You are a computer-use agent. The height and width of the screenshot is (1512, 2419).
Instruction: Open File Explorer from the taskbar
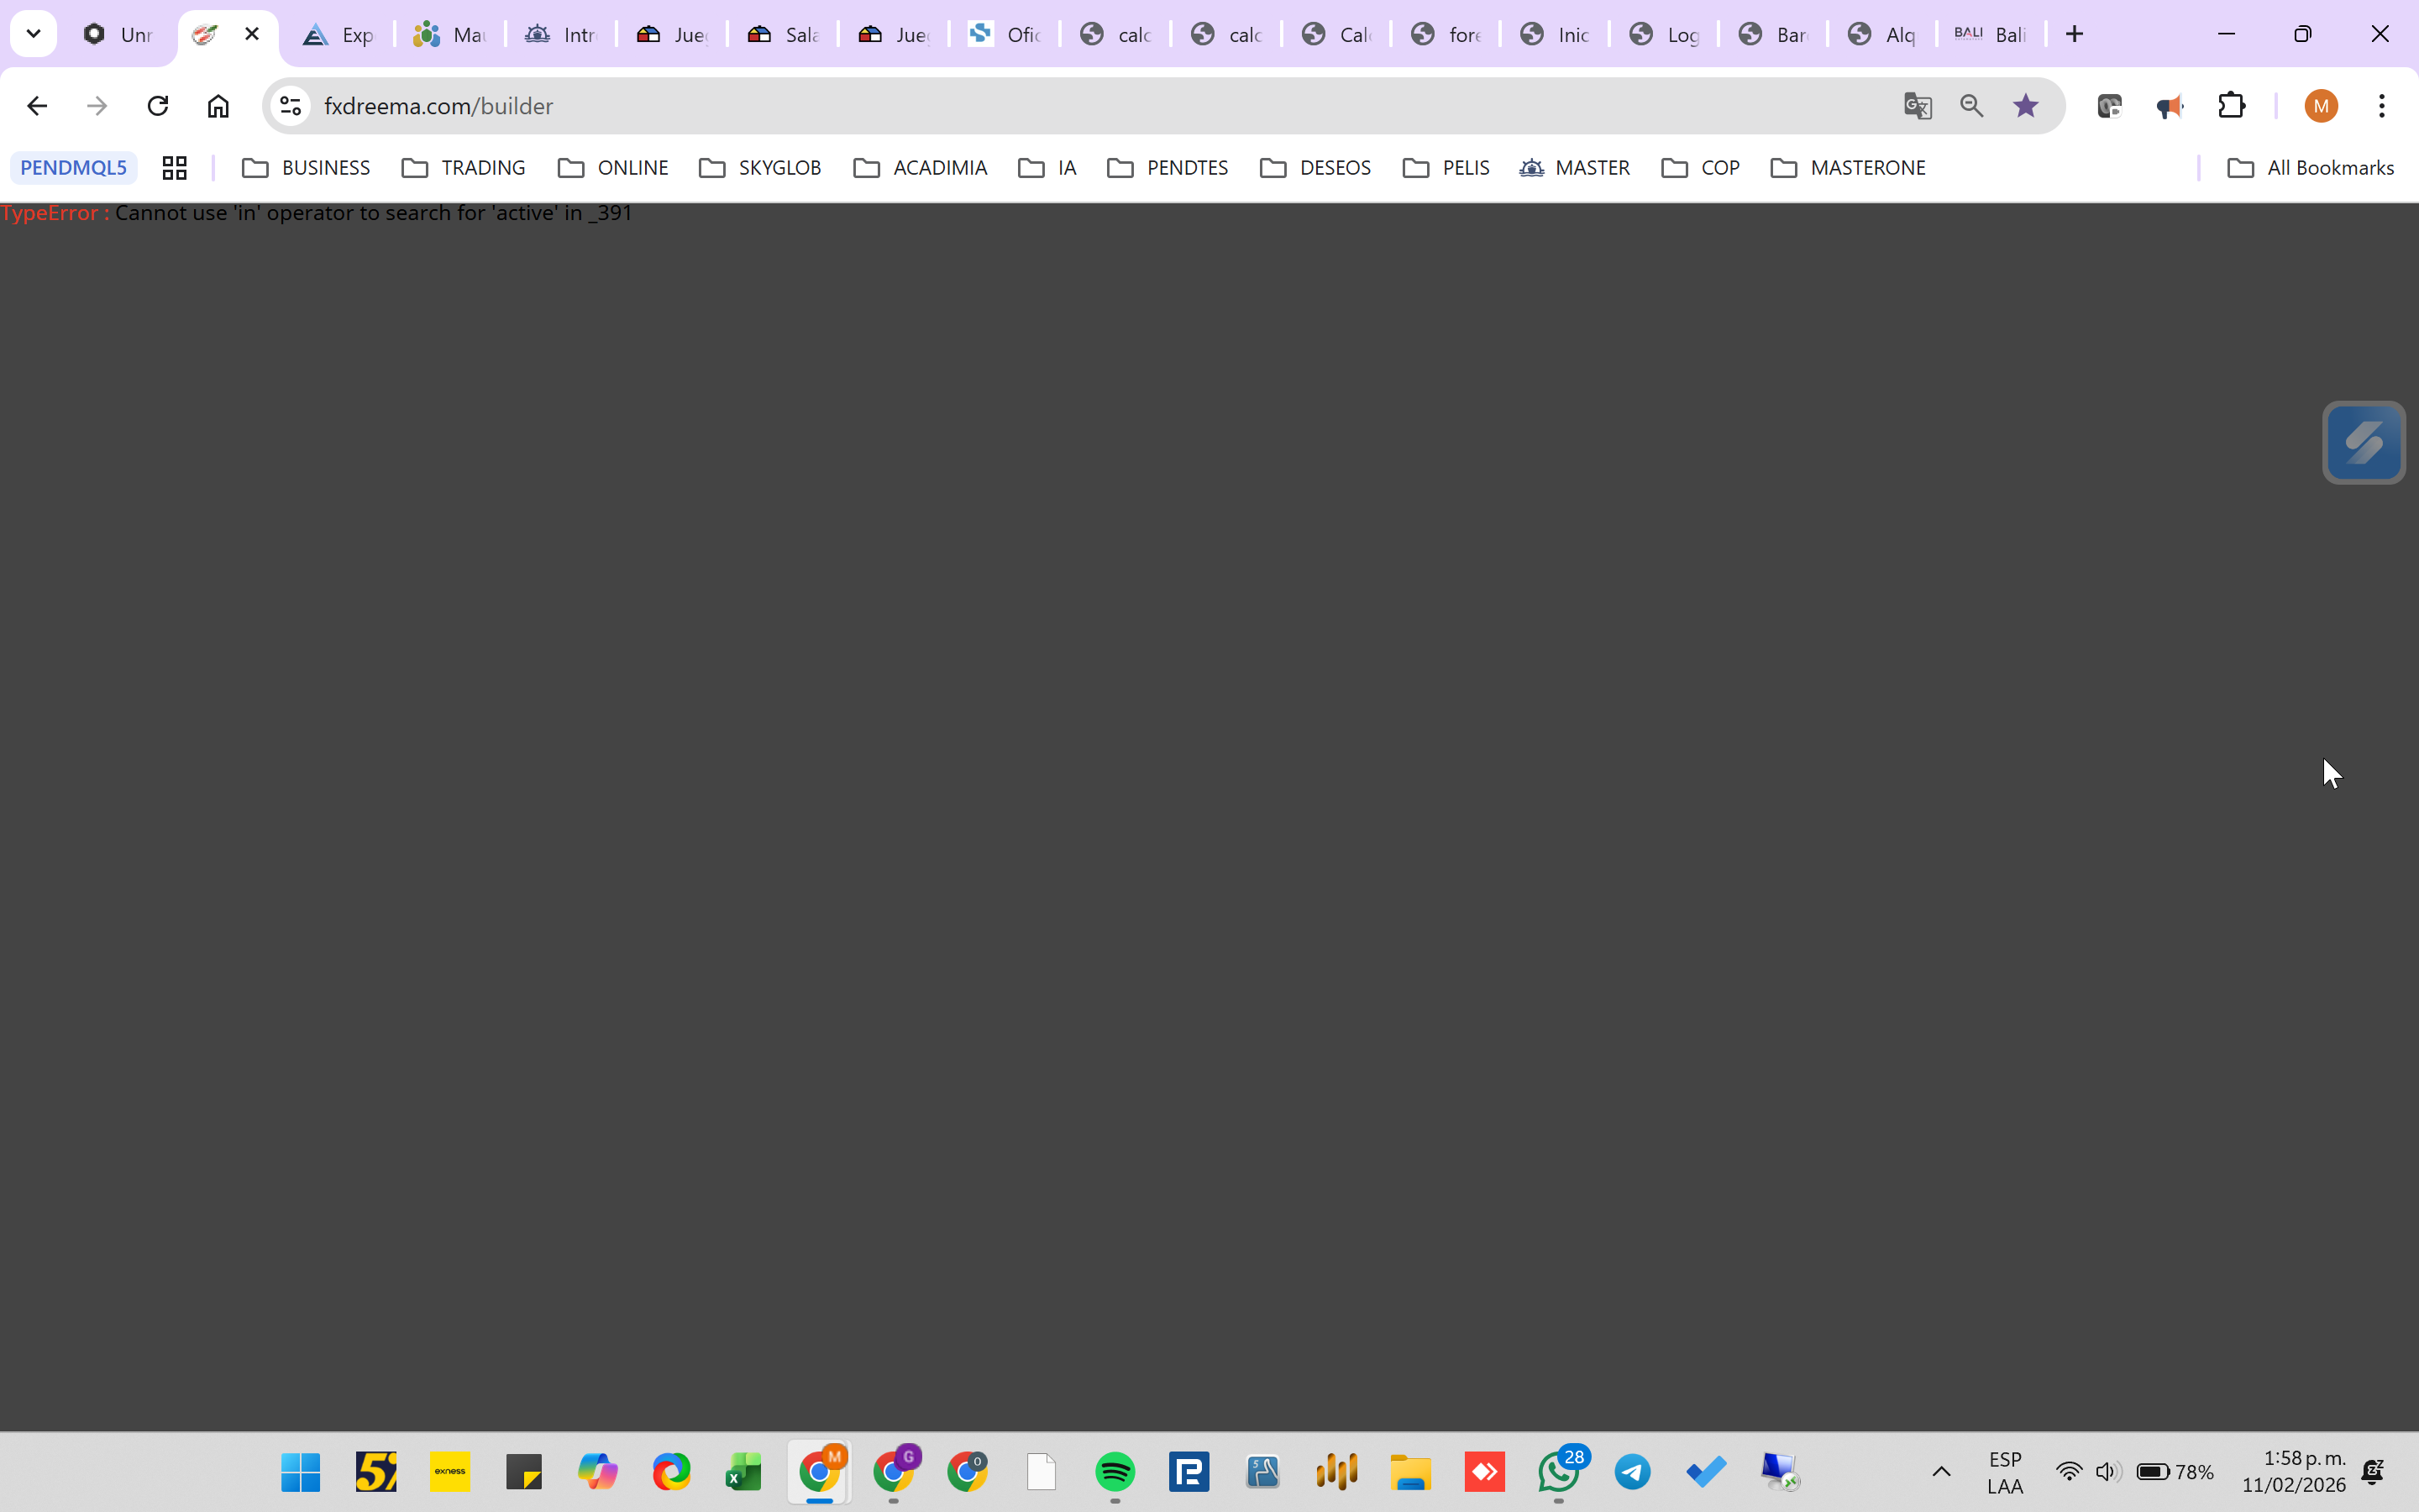click(1411, 1472)
